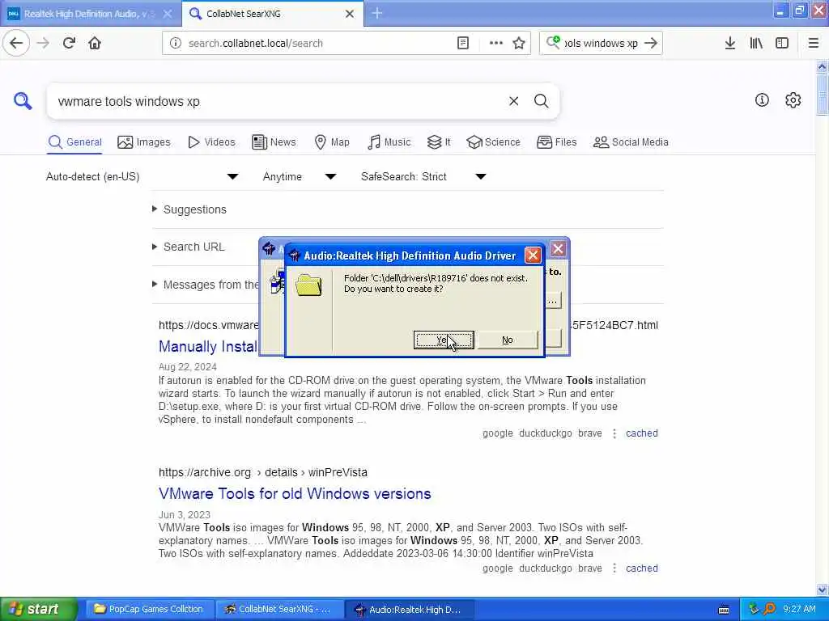This screenshot has width=829, height=621.
Task: Click the page vertical scrollbar thumb
Action: point(822,94)
